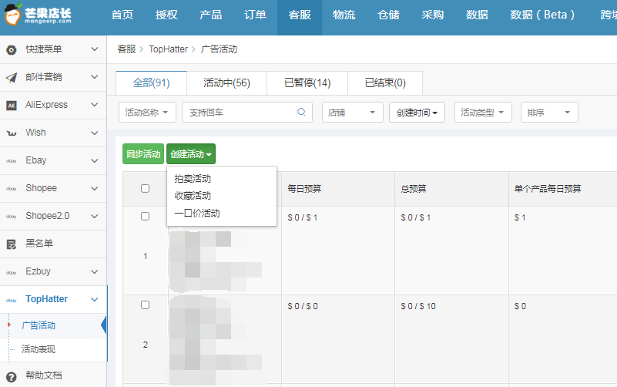Click the TopHatter breadcrumb link
The width and height of the screenshot is (617, 387).
pos(168,49)
